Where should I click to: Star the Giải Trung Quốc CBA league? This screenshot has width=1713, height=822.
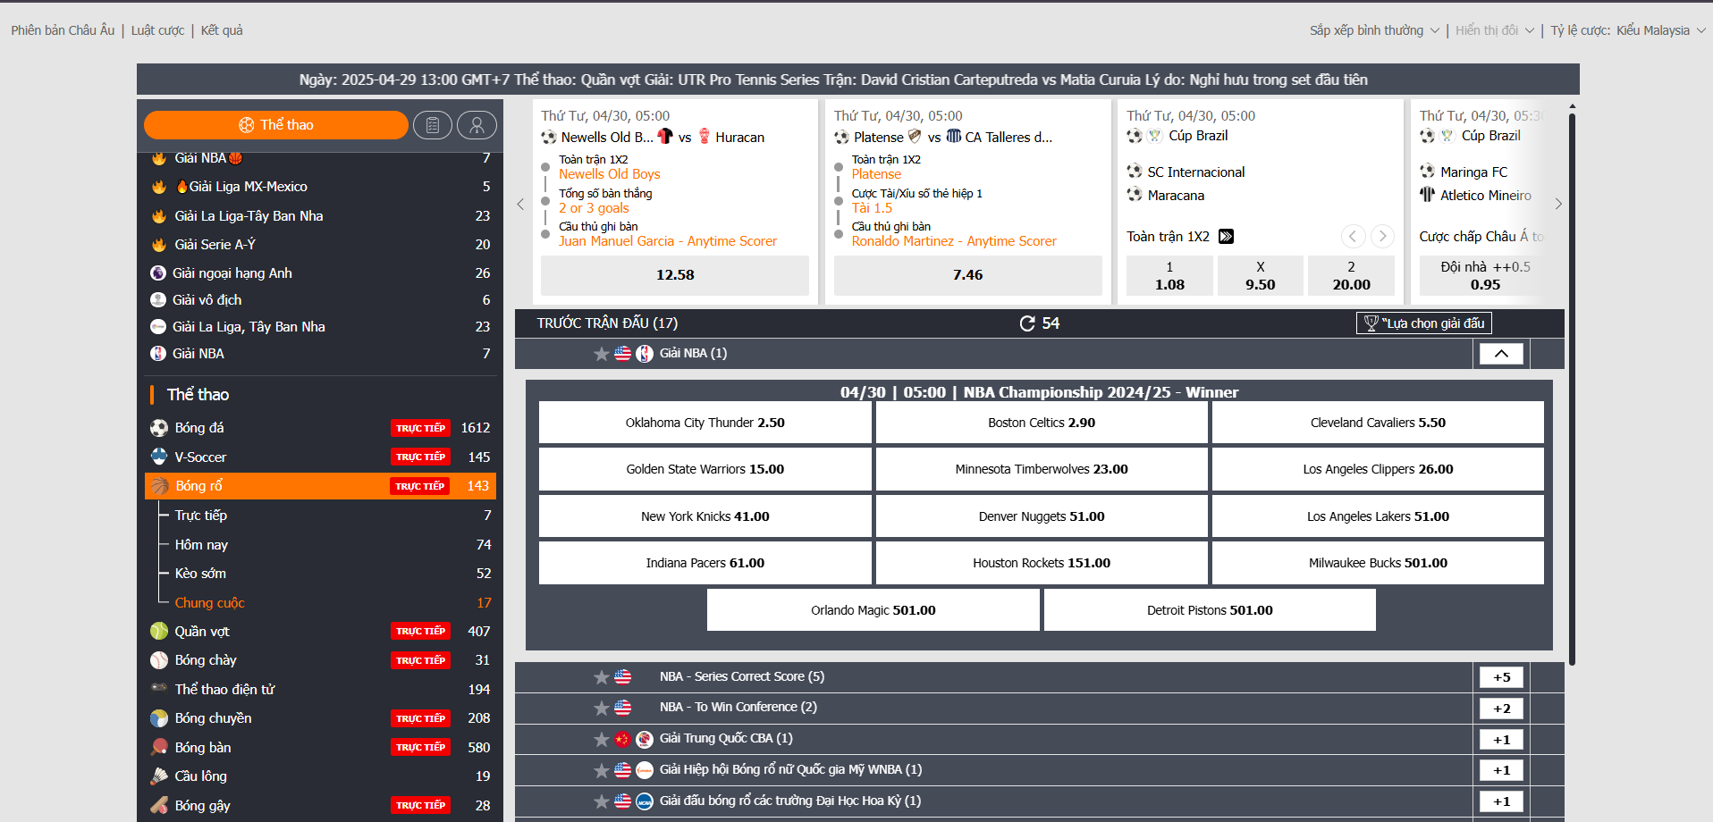pyautogui.click(x=602, y=739)
